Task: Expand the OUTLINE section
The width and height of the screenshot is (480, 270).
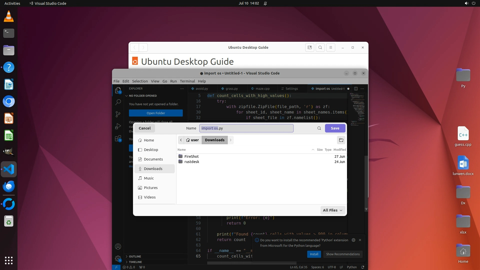Action: click(135, 256)
